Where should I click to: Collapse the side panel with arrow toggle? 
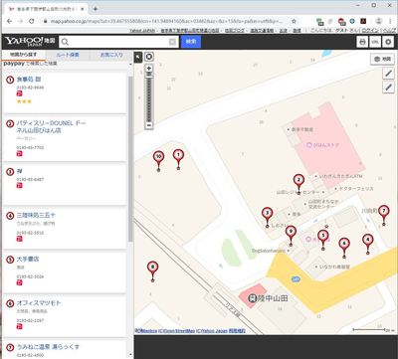coord(138,57)
